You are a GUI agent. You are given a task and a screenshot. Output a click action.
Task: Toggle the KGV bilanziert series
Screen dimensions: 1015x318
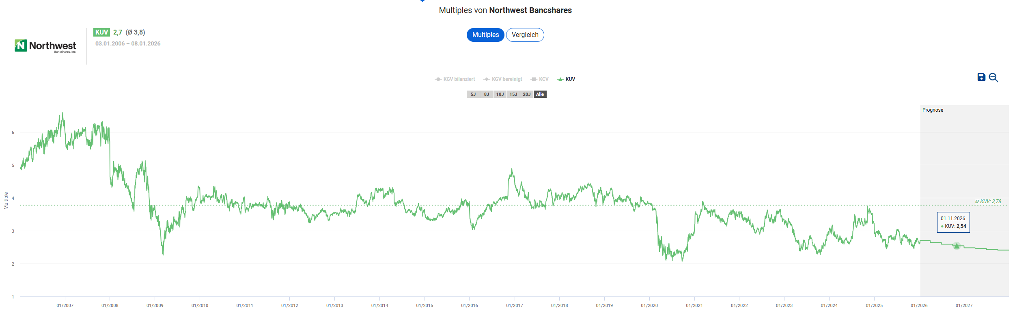[455, 79]
